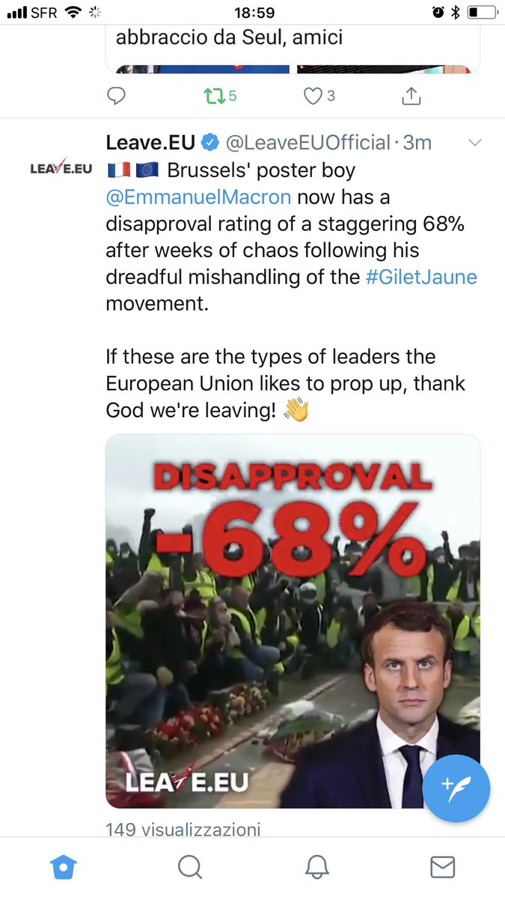The image size is (505, 897).
Task: Expand the tweet options chevron
Action: click(x=474, y=143)
